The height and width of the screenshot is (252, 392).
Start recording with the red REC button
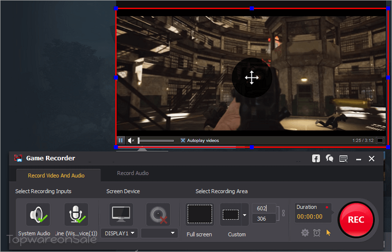(x=356, y=220)
